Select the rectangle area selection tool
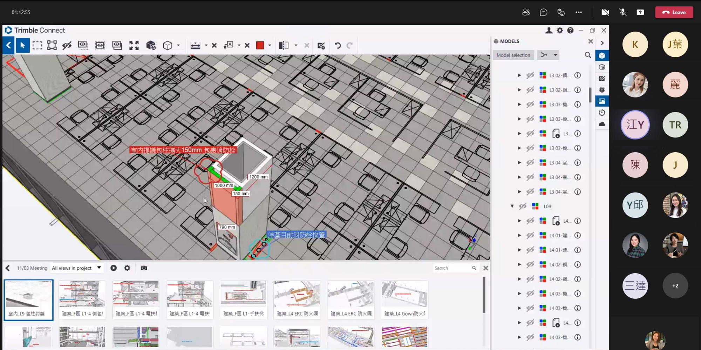This screenshot has width=701, height=350. (x=37, y=45)
